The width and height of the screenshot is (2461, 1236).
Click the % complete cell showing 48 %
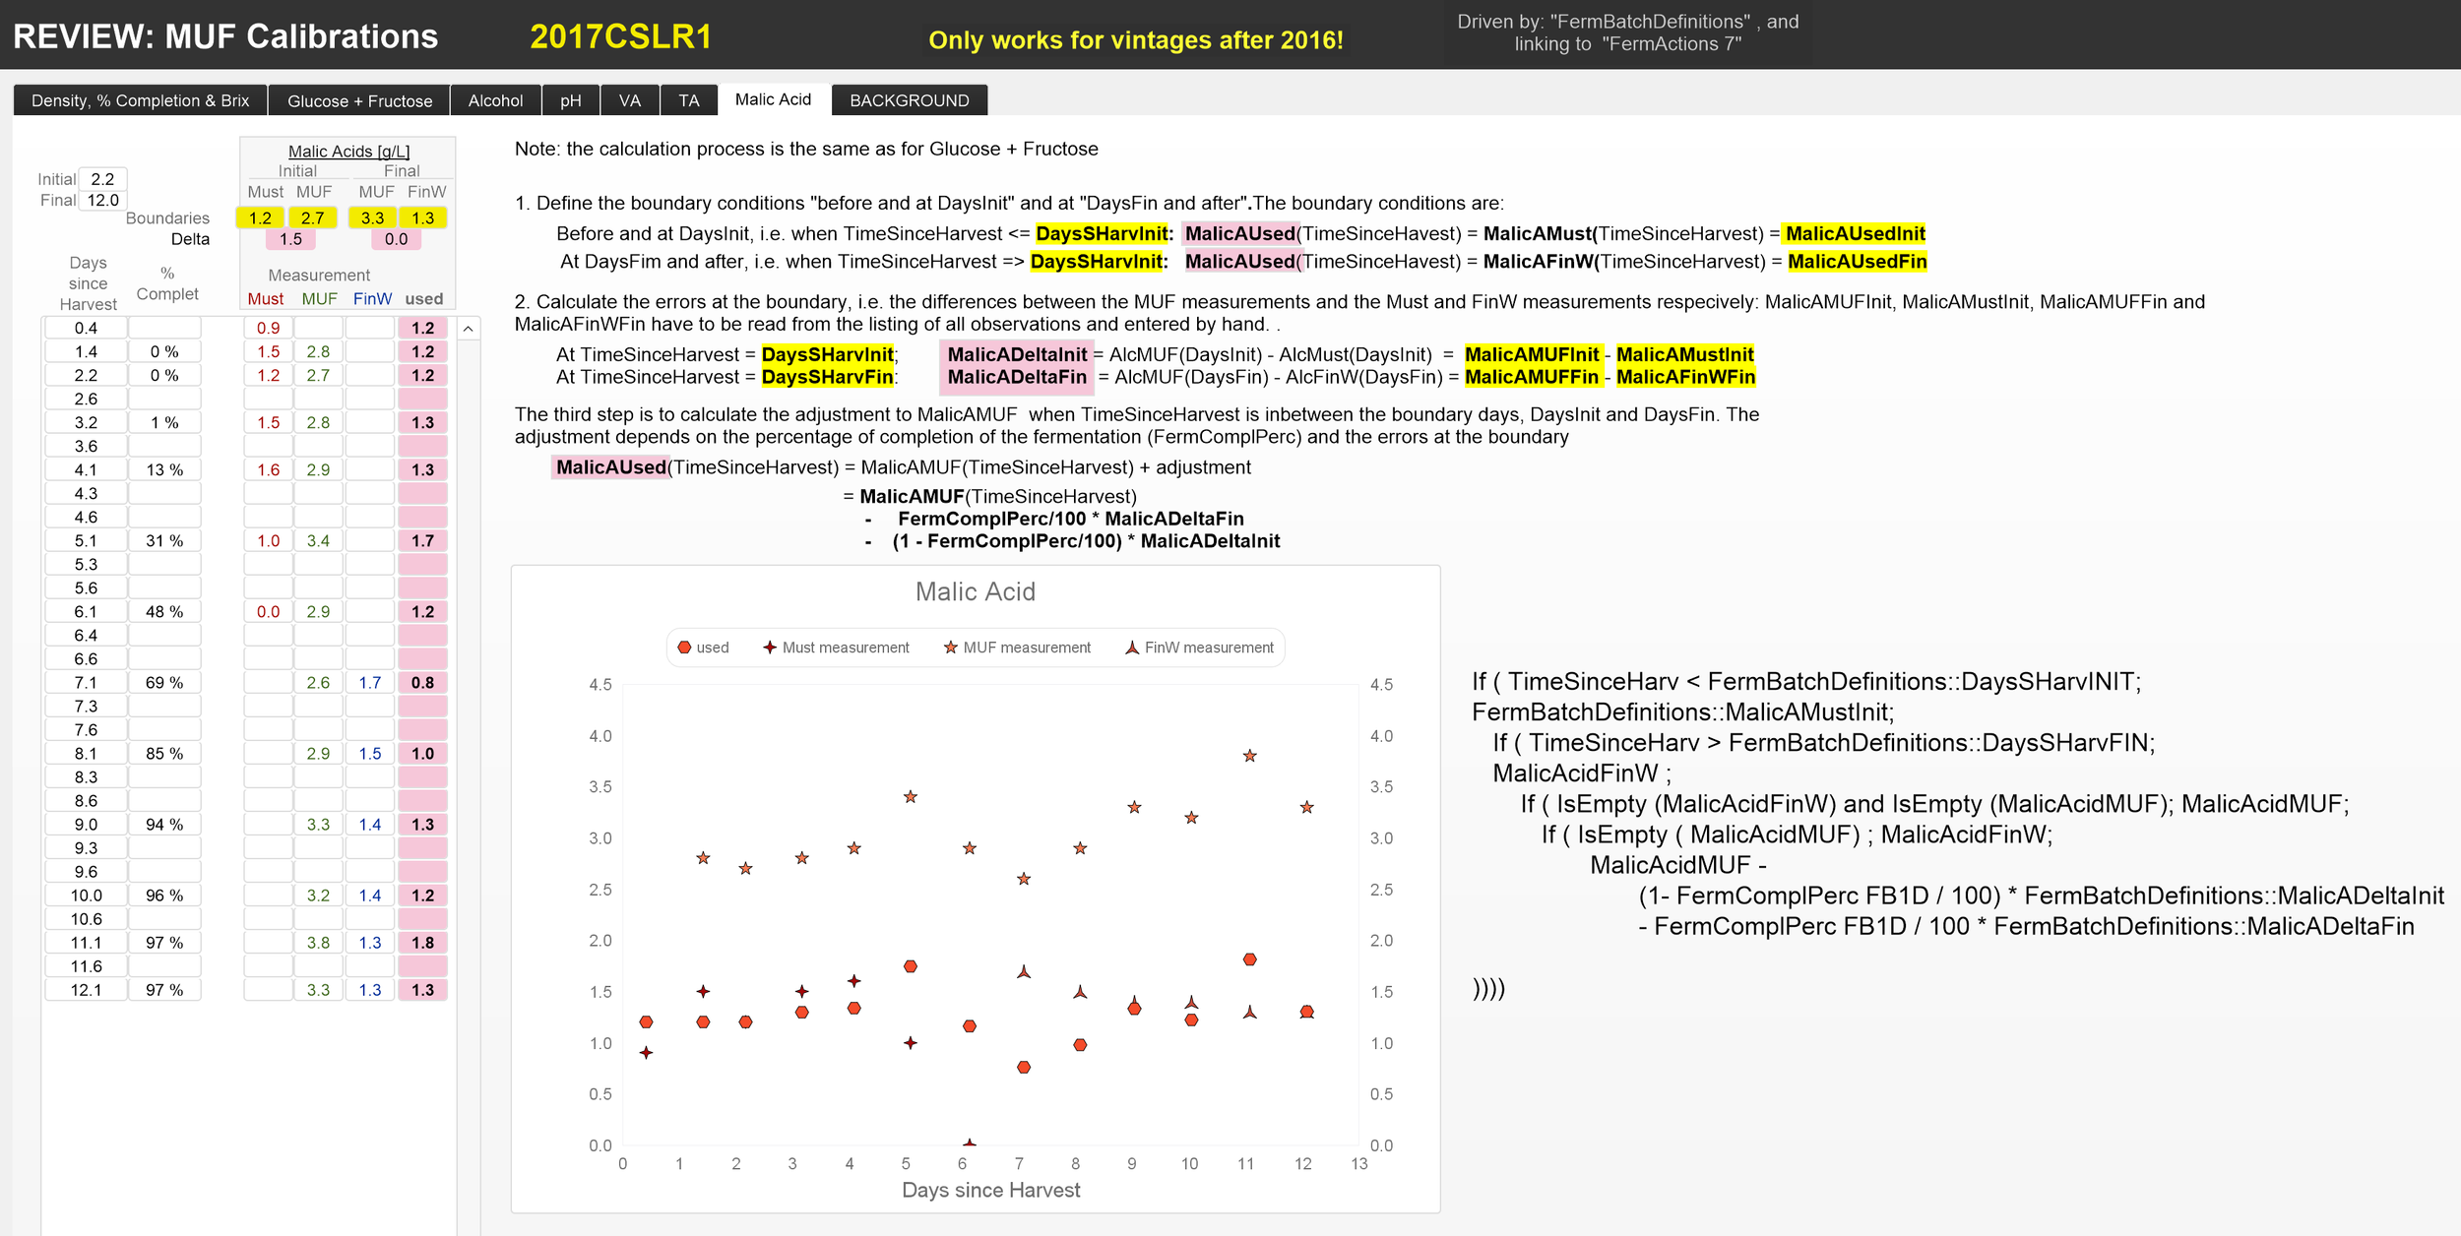coord(164,612)
